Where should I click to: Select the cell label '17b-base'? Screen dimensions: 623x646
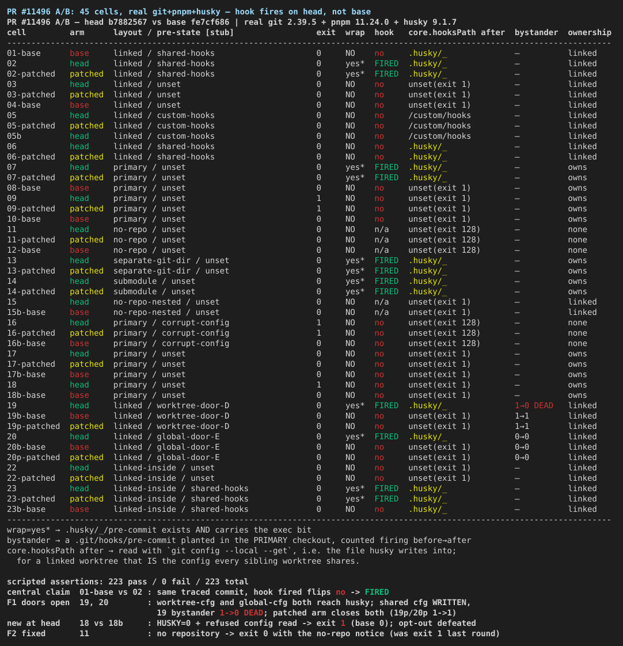point(26,374)
